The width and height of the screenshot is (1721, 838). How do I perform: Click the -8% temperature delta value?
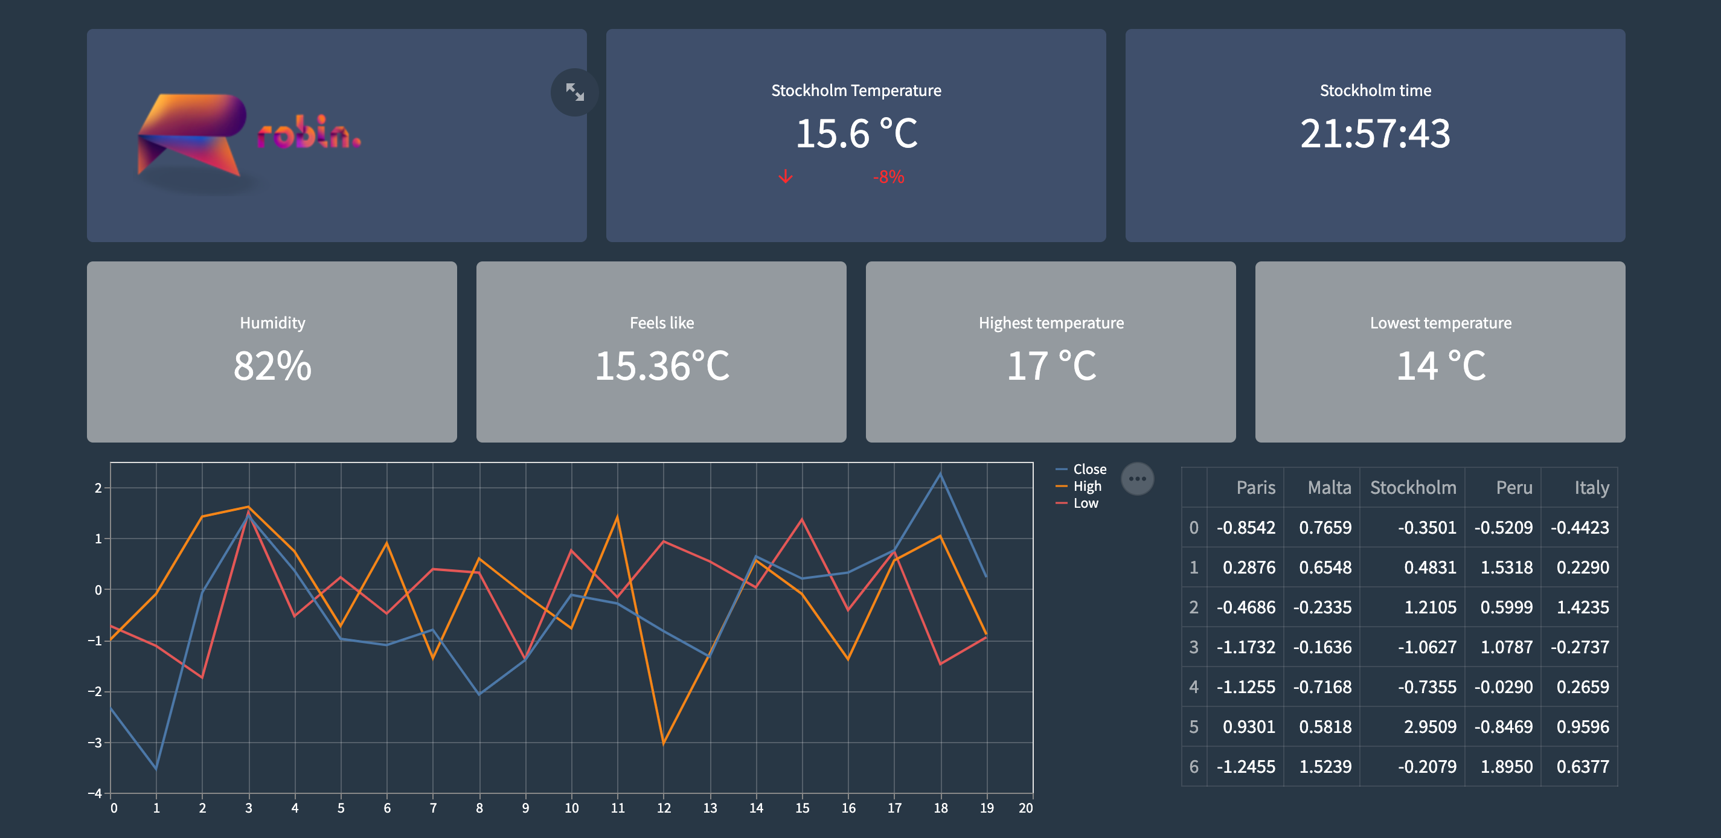pyautogui.click(x=888, y=178)
